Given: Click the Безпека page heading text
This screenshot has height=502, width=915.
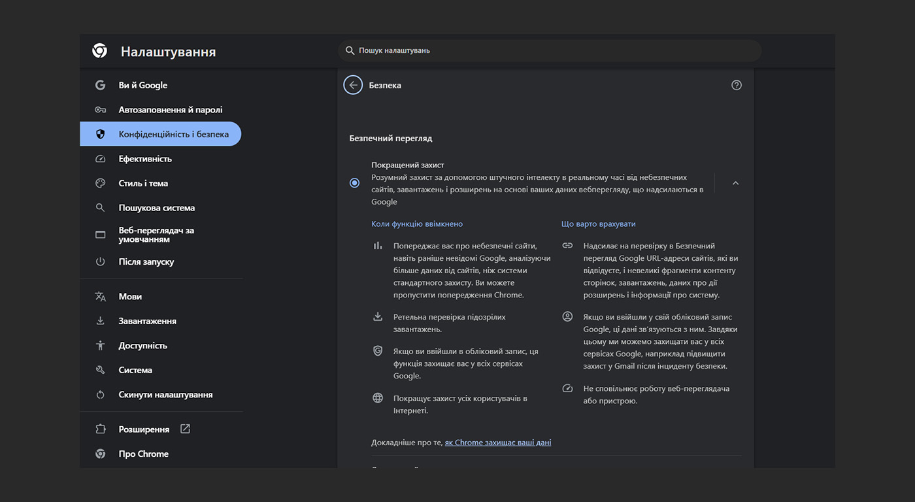Looking at the screenshot, I should [385, 86].
